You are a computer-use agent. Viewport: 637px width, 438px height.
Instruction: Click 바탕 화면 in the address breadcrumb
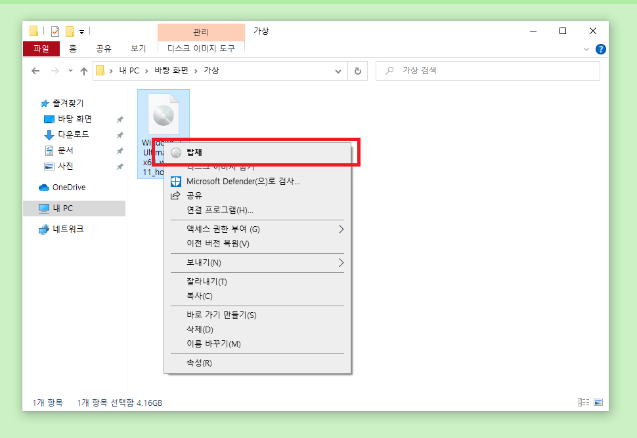pos(171,71)
